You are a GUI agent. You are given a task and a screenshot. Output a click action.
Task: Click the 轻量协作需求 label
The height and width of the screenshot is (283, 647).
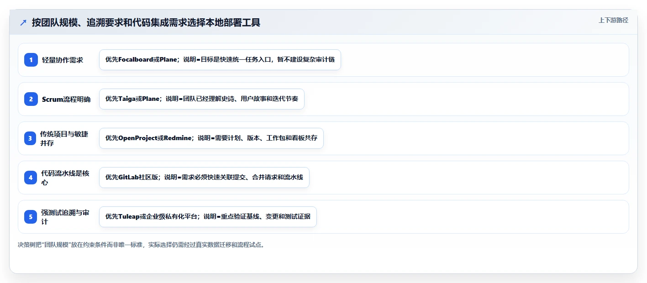pos(63,60)
